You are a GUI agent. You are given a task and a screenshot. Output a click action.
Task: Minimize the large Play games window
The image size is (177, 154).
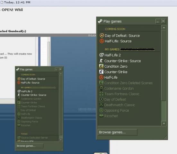tap(158, 21)
